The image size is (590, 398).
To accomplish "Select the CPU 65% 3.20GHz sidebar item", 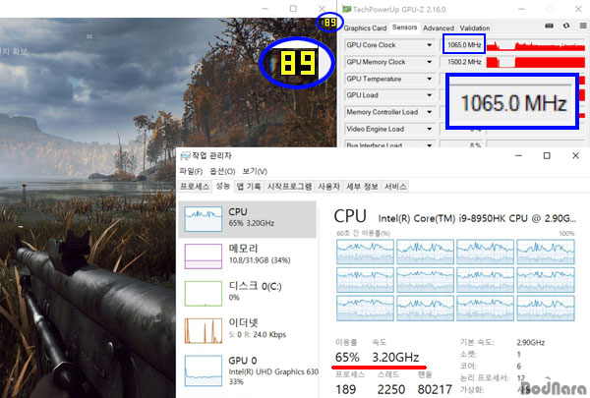I will (247, 219).
